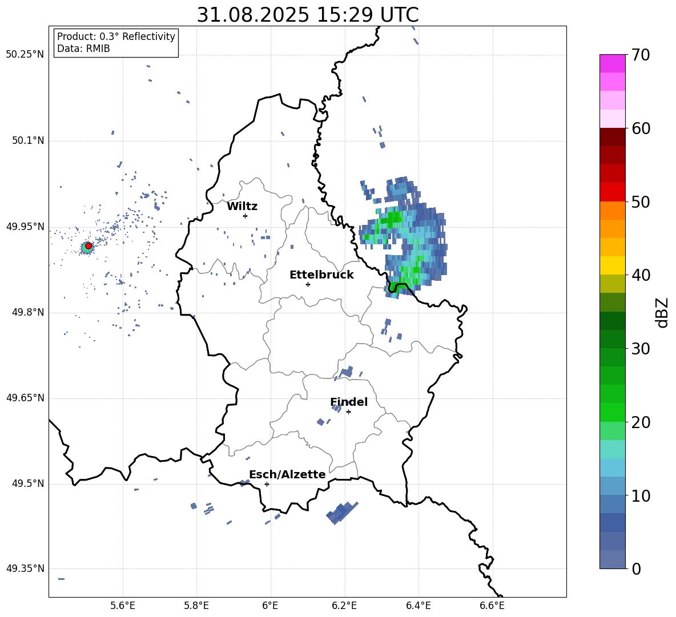
Task: Click the 6.2°E longitude label
Action: click(x=344, y=606)
